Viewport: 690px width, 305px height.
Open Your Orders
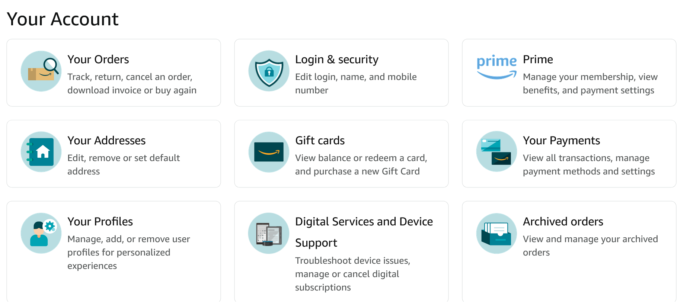pyautogui.click(x=98, y=59)
